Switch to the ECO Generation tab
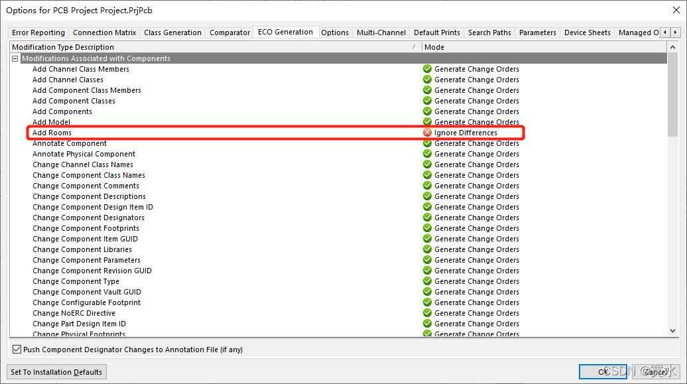The image size is (687, 384). click(285, 32)
